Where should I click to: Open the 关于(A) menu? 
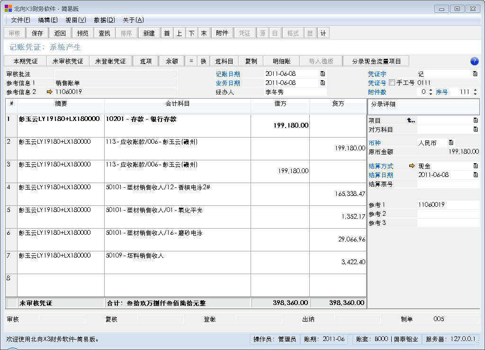point(133,20)
